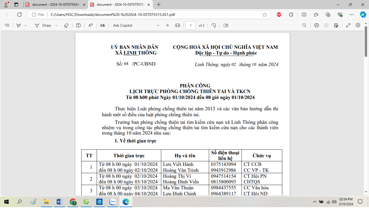The image size is (369, 212).
Task: Click the vertical scrollbar thumb
Action: (x=366, y=41)
